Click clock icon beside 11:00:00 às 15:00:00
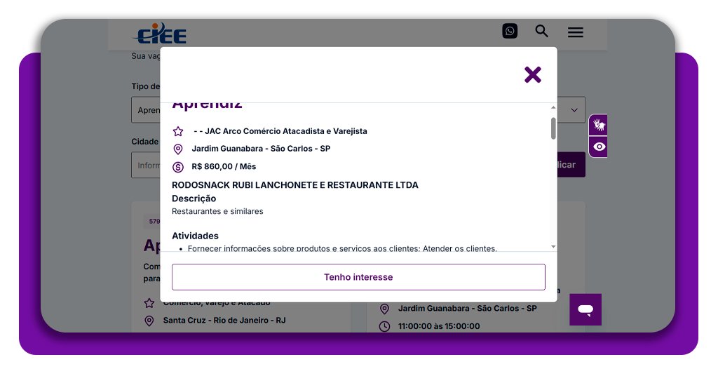This screenshot has width=718, height=376. (384, 326)
